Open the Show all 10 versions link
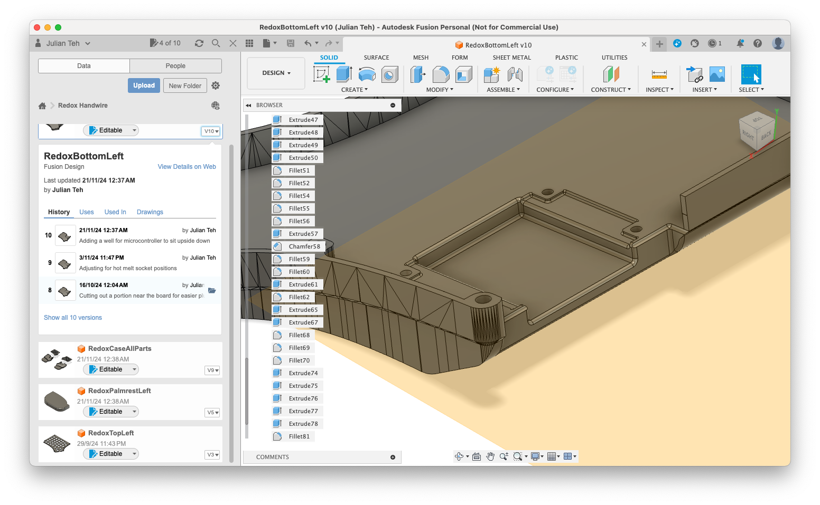The width and height of the screenshot is (820, 505). pyautogui.click(x=73, y=317)
